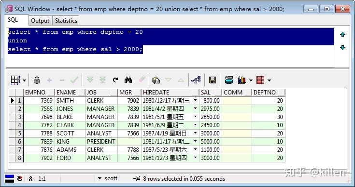This screenshot has width=355, height=187.
Task: Click the blue and black status bar icon
Action: click(x=10, y=179)
